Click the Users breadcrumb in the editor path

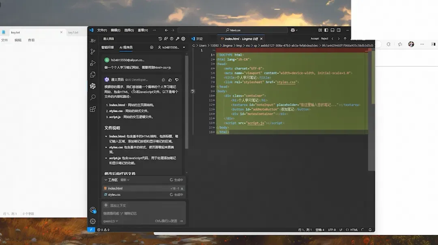[203, 45]
